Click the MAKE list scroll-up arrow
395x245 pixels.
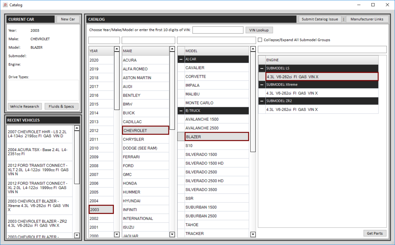pyautogui.click(x=172, y=49)
